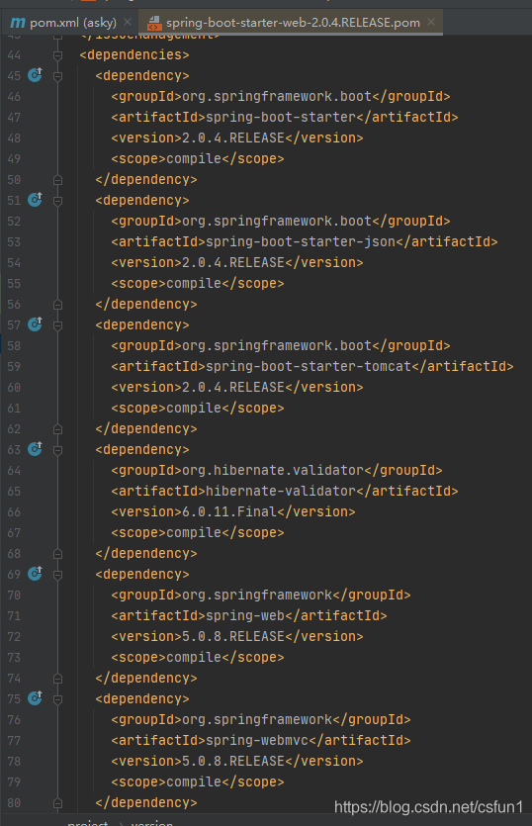
Task: Close the spring-boot-starter-web-2.0.4.RELEASE.pom tab
Action: pyautogui.click(x=431, y=22)
